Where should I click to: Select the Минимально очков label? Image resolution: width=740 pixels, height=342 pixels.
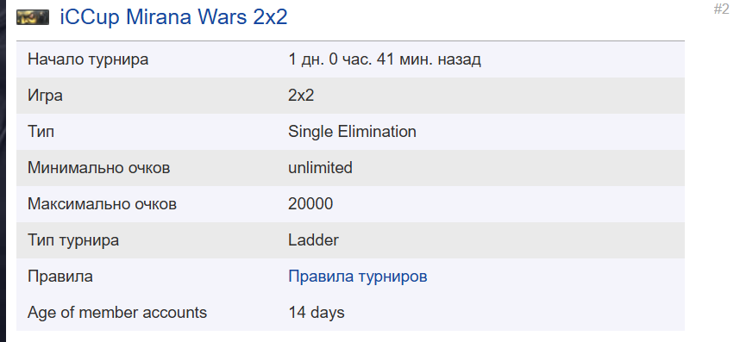coord(98,168)
